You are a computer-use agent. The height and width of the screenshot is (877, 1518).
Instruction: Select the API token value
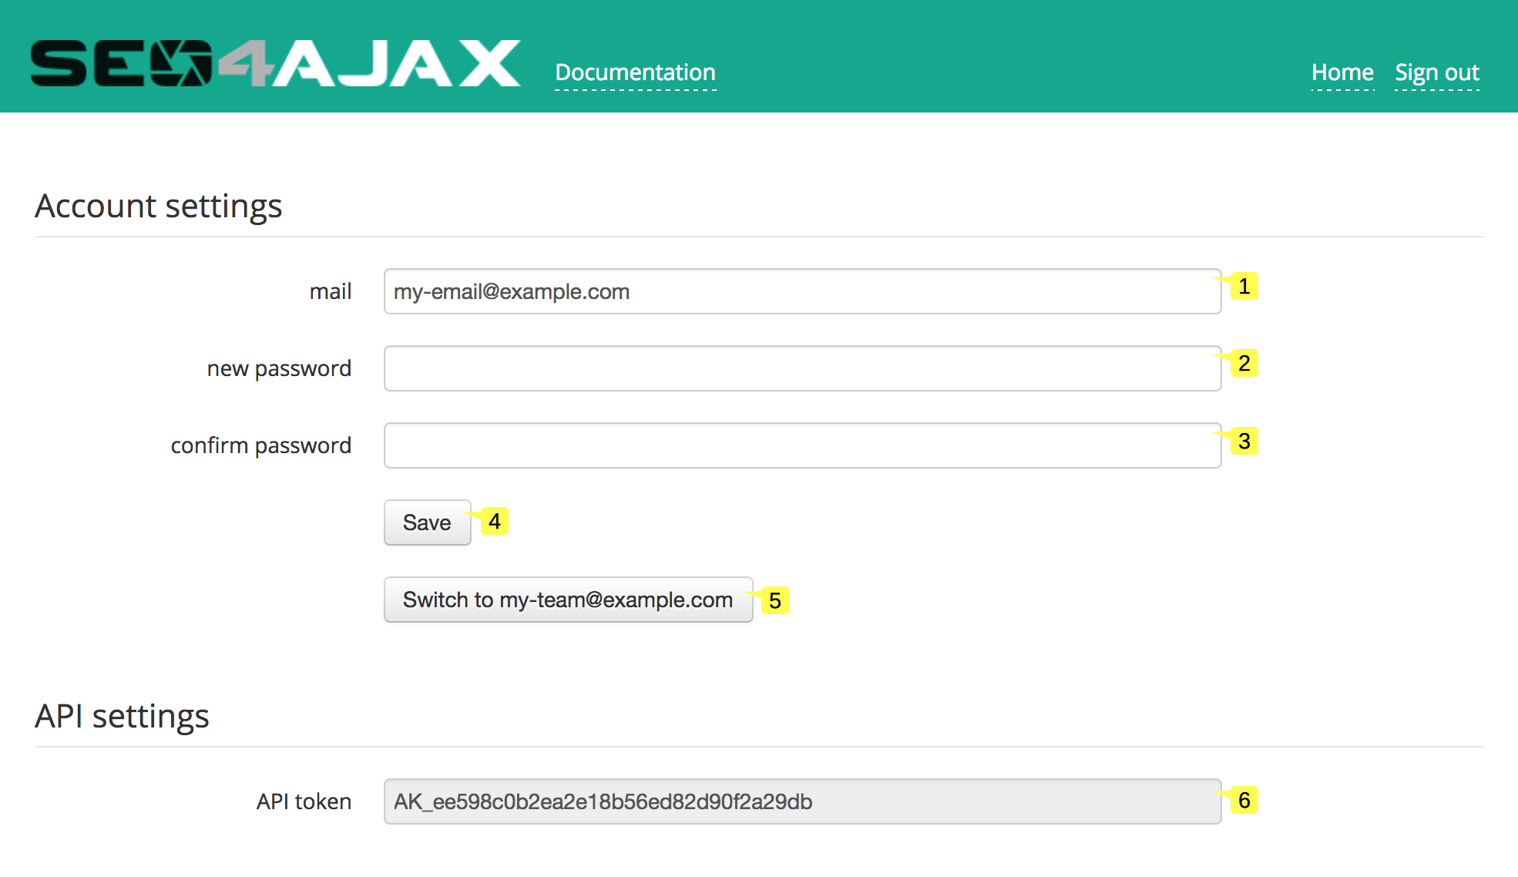(801, 801)
